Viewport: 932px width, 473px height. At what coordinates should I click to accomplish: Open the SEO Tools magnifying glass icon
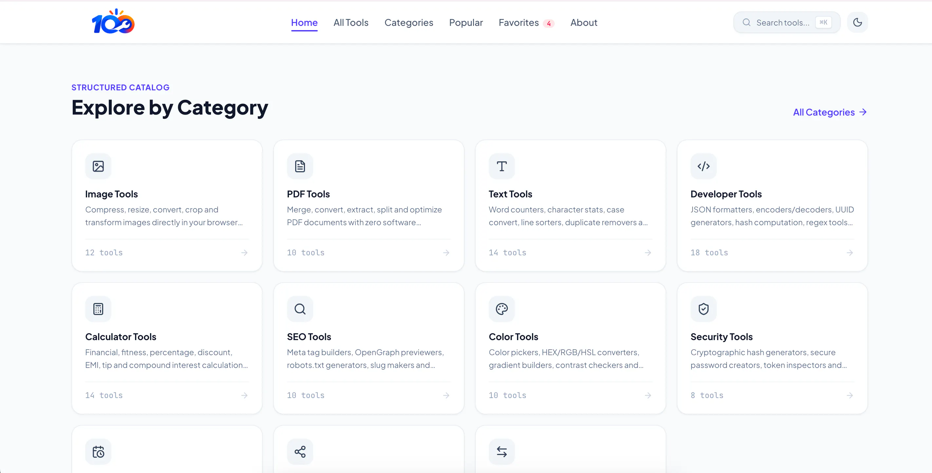pyautogui.click(x=300, y=309)
